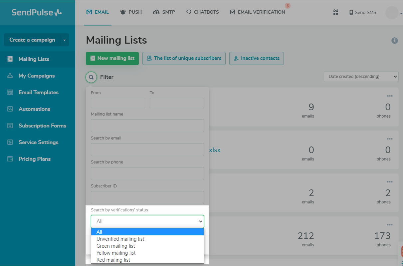Click the Search by email field
Image resolution: width=403 pixels, height=266 pixels.
click(x=147, y=150)
